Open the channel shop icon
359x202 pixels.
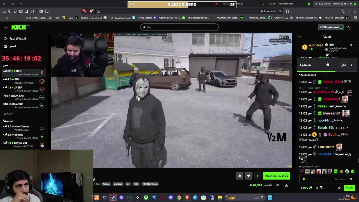(x=321, y=188)
